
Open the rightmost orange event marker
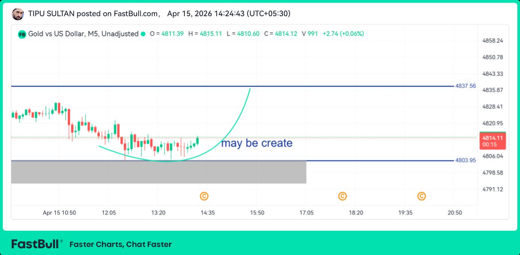[x=421, y=196]
